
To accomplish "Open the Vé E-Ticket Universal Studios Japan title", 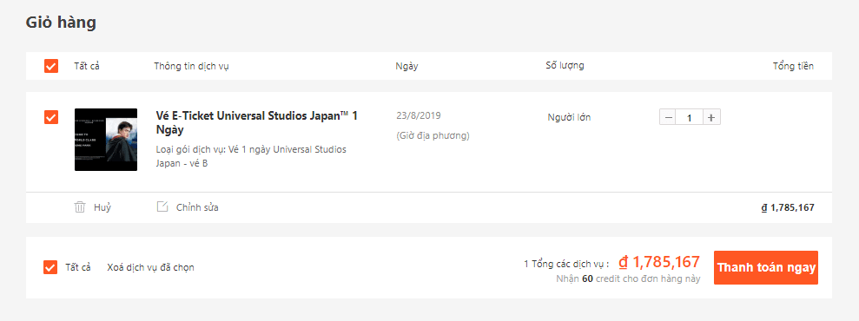I will click(257, 123).
